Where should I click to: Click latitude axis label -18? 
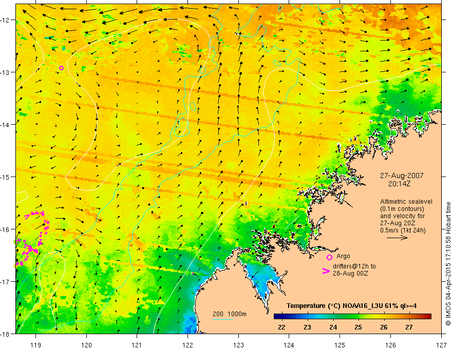pos(6,334)
